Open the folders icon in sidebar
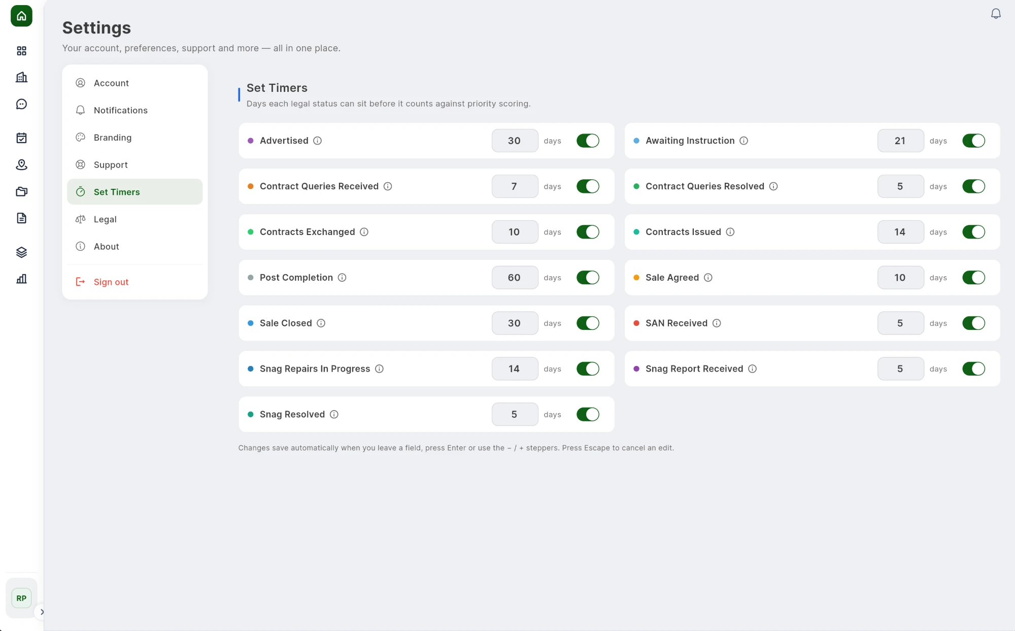Viewport: 1015px width, 631px height. pyautogui.click(x=21, y=191)
